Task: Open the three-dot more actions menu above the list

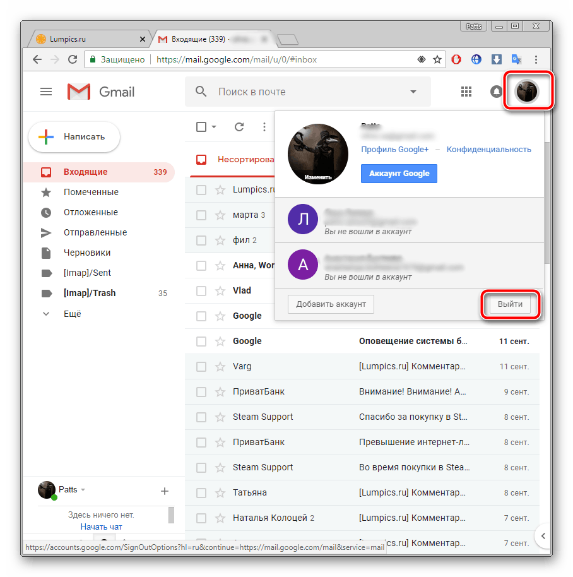Action: [x=264, y=127]
